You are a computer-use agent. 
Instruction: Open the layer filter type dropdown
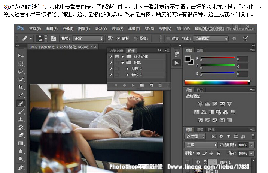[x=195, y=136]
